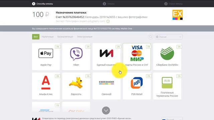214x120 pixels.
Task: Click the Wallet One top-up notice bar
Action: tap(107, 29)
